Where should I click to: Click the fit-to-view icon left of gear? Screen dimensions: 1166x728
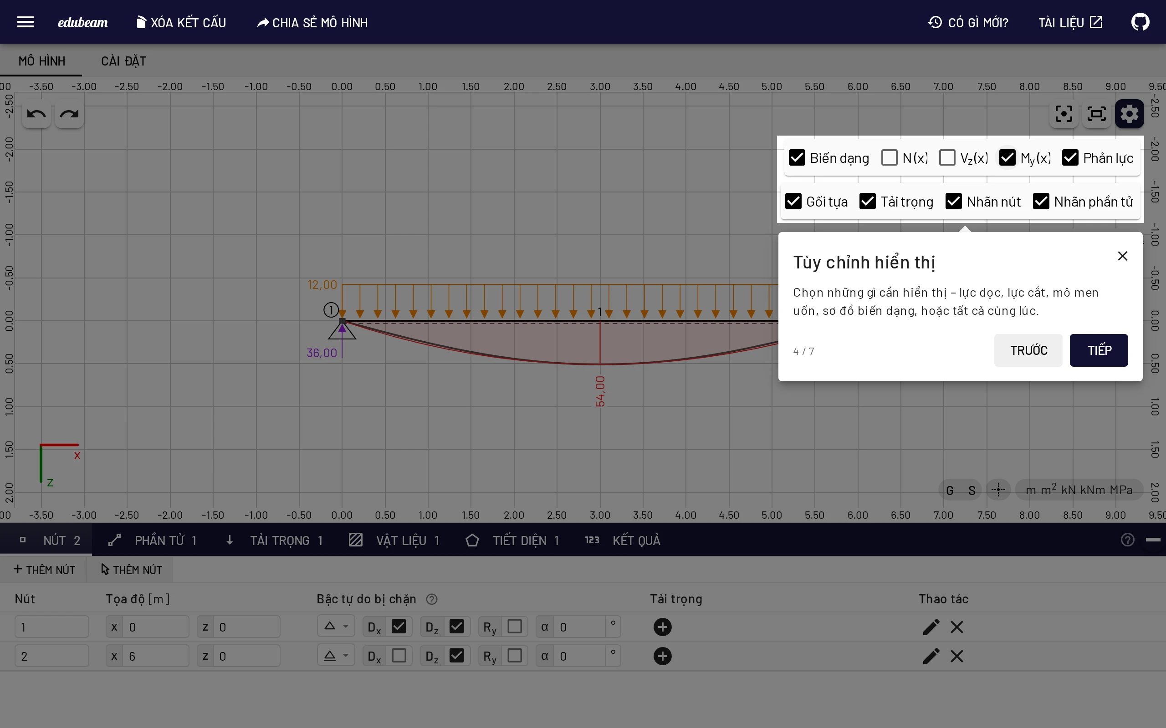[x=1097, y=114]
